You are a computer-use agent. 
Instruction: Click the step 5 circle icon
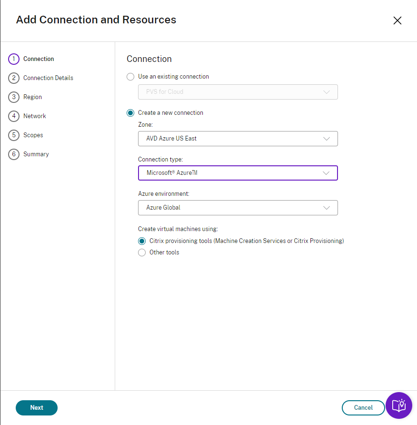coord(14,135)
